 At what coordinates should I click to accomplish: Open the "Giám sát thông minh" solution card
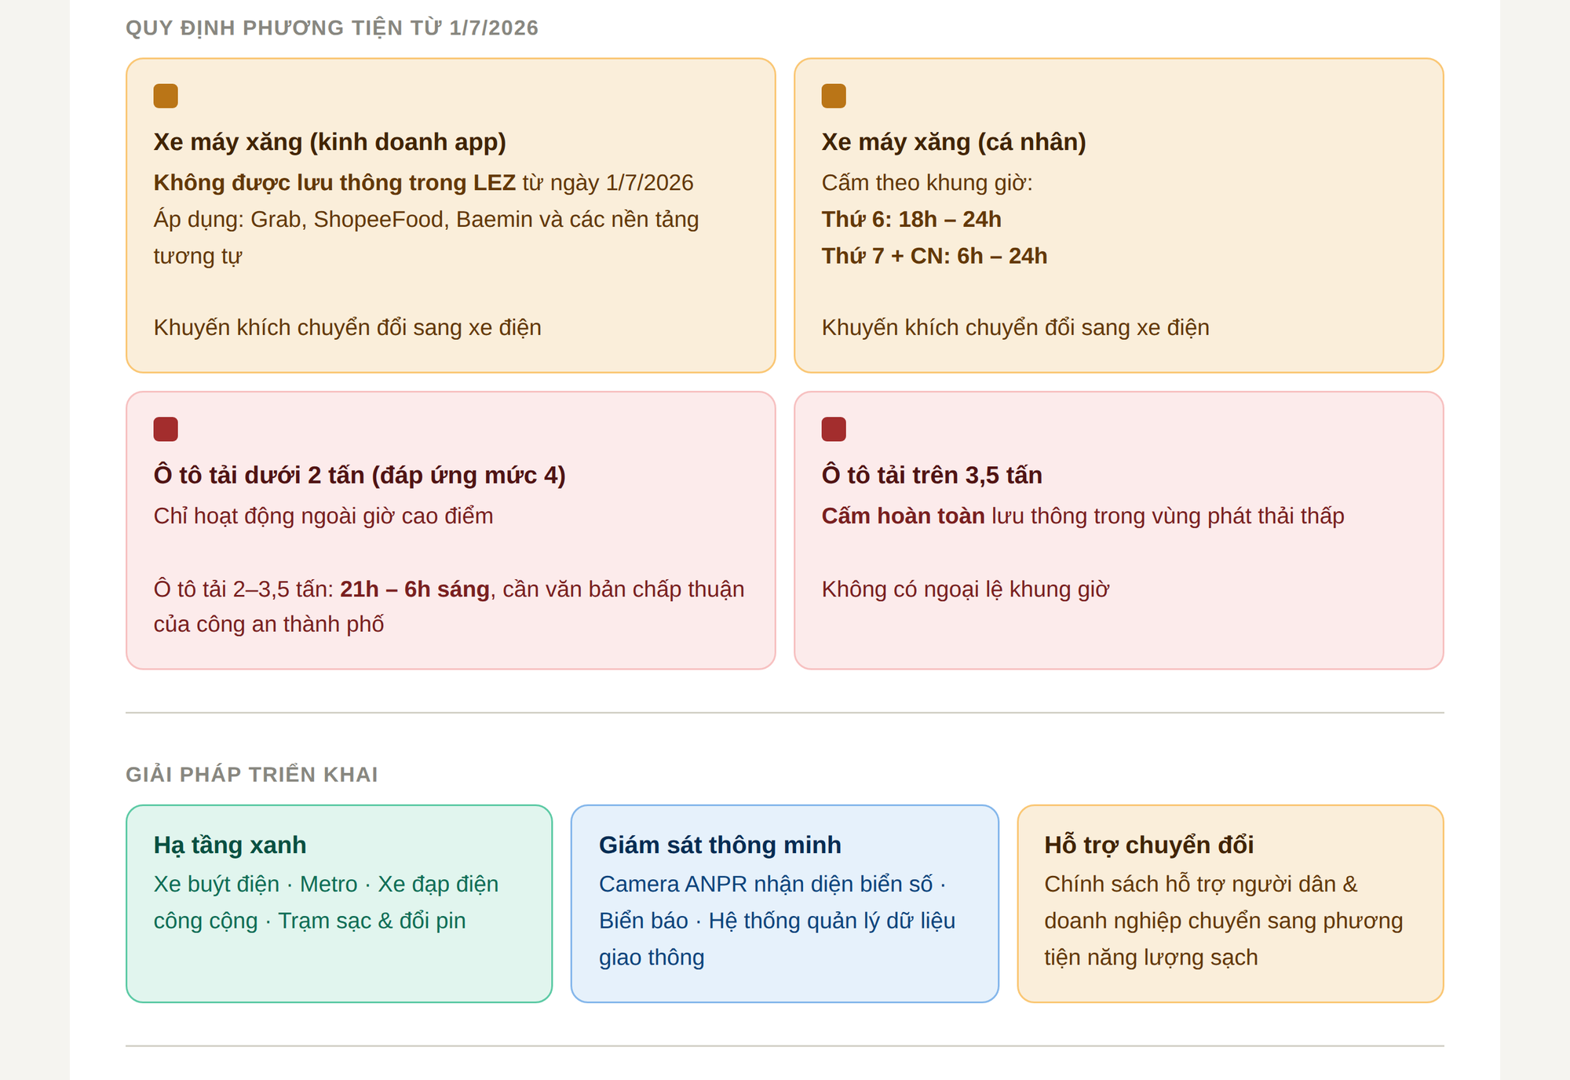point(784,903)
